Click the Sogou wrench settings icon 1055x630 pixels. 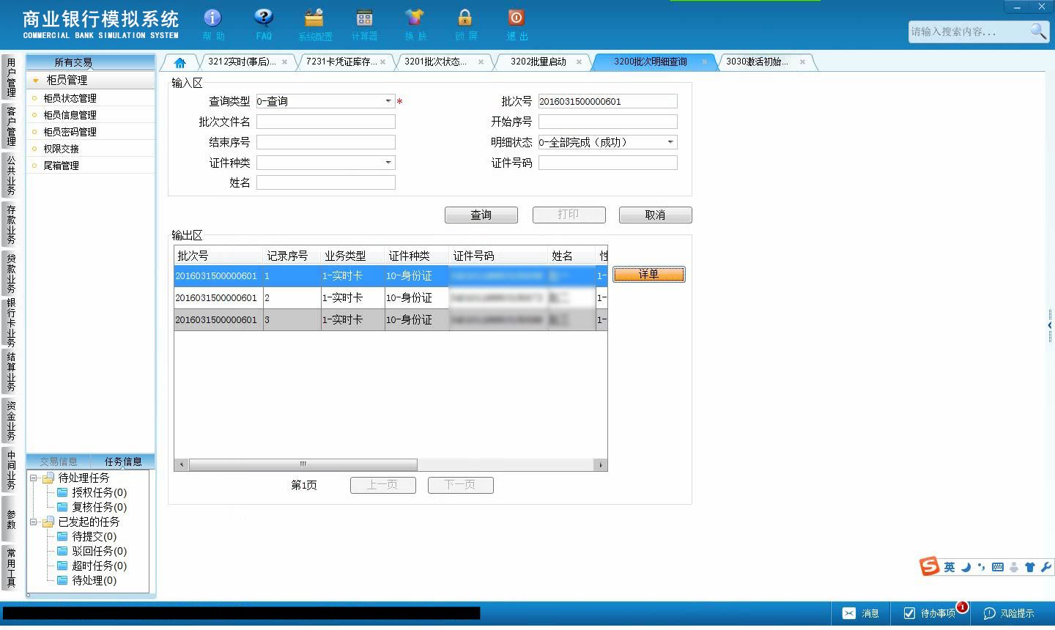[1045, 567]
